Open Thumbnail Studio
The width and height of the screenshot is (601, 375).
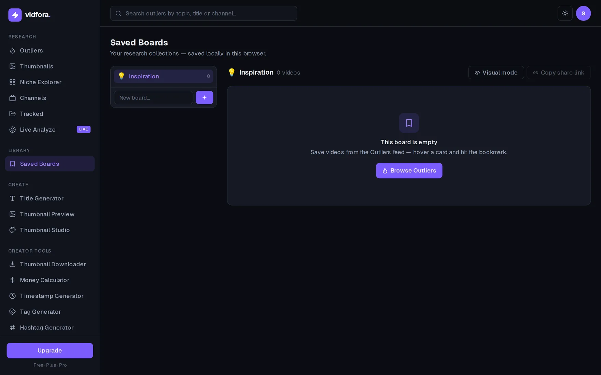[50, 230]
